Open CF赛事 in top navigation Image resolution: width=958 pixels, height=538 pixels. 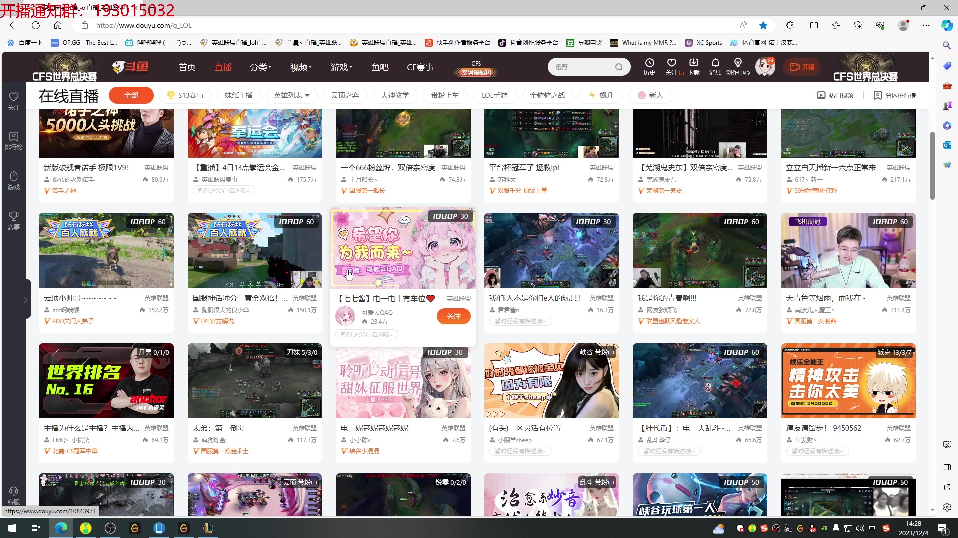click(420, 67)
